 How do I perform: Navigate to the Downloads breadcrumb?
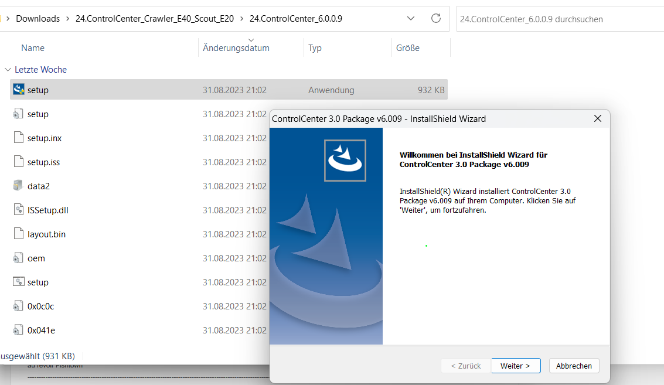(38, 18)
